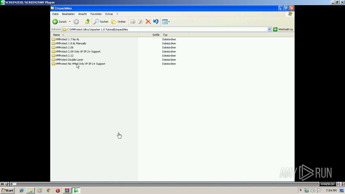Launch Internet Explorer from the taskbar
345x194 pixels.
tap(22, 190)
